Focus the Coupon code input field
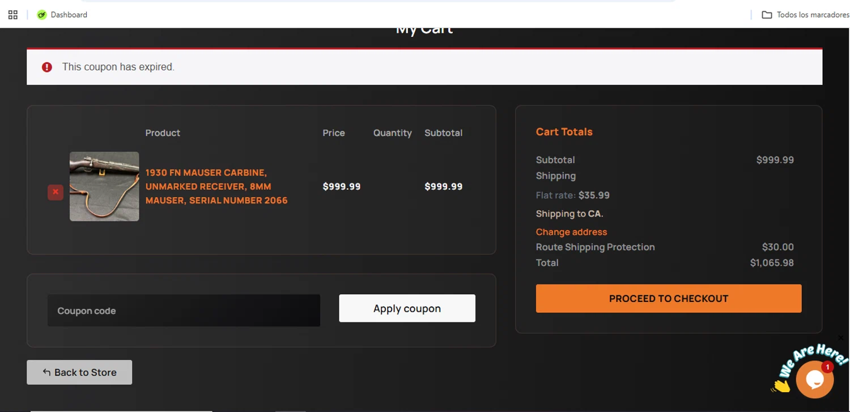 coord(184,311)
